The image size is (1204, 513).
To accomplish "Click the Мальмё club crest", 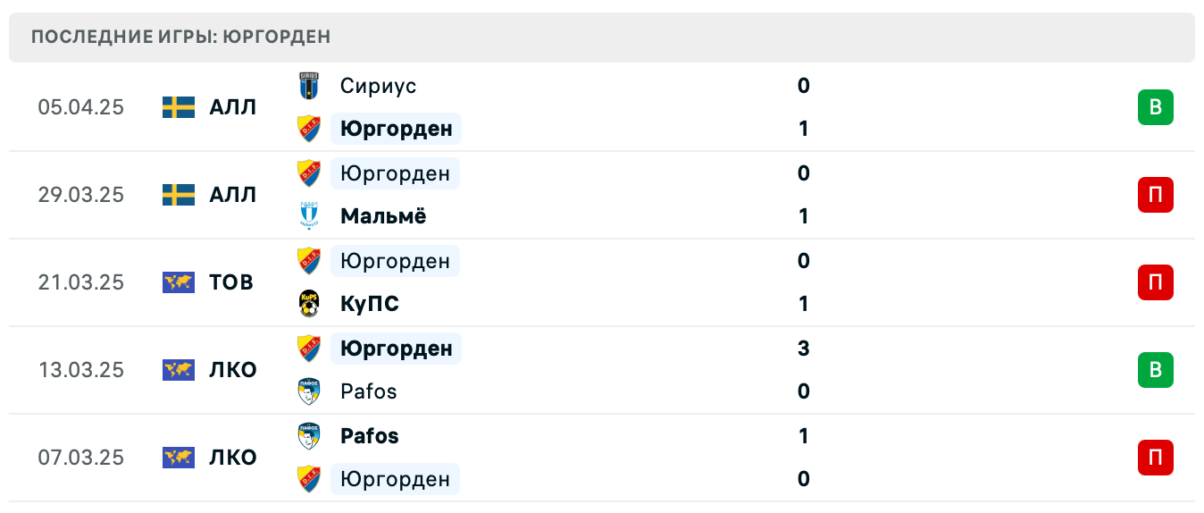I will click(x=309, y=216).
